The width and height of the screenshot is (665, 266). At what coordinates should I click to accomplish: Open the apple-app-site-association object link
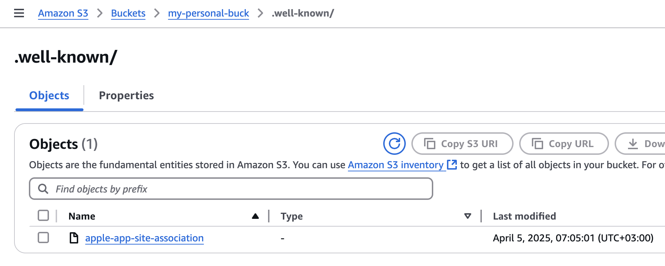tap(144, 238)
